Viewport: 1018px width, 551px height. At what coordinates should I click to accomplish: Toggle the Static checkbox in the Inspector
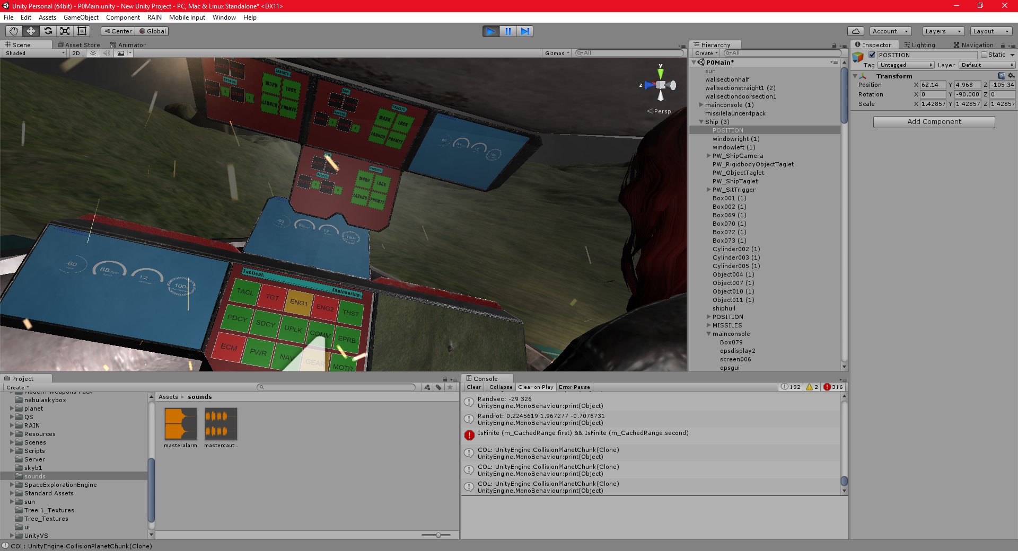click(983, 55)
